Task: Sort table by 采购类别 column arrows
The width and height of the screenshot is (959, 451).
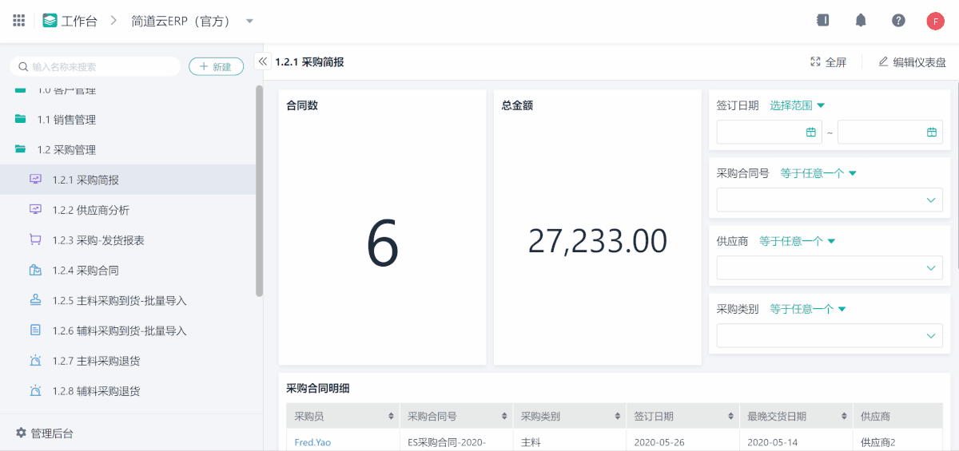Action: [x=618, y=417]
